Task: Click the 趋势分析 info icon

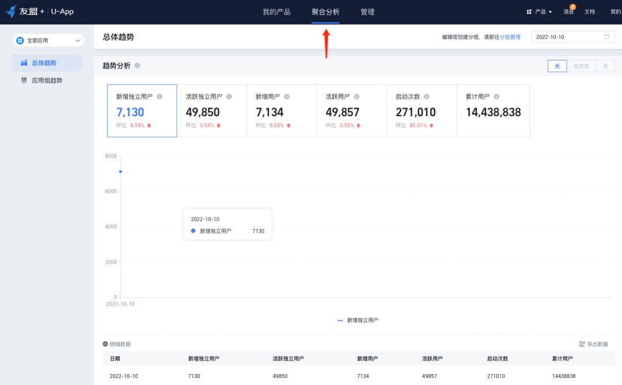Action: [x=137, y=66]
